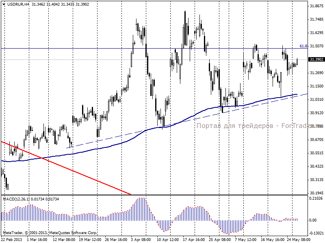
Task: Select the MACD scale zero level 0.00
Action: coord(313,220)
